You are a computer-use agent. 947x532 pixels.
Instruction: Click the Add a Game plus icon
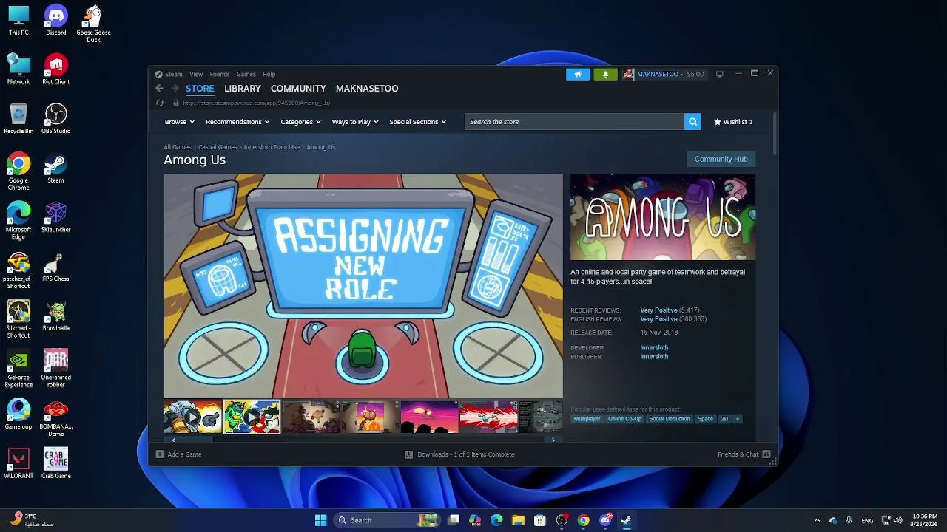coord(160,454)
